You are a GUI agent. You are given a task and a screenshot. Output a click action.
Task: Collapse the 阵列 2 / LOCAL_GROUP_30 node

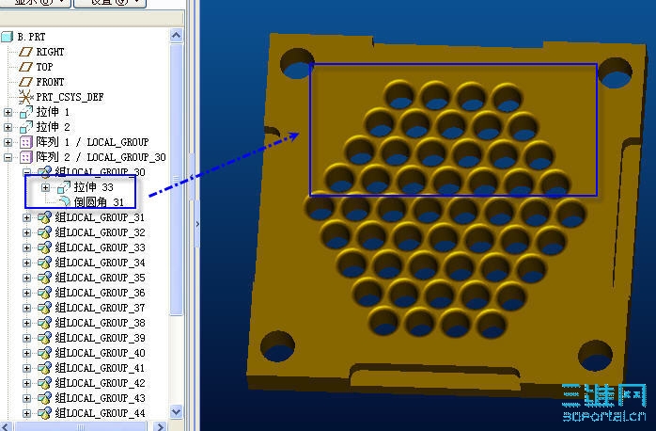pos(8,157)
